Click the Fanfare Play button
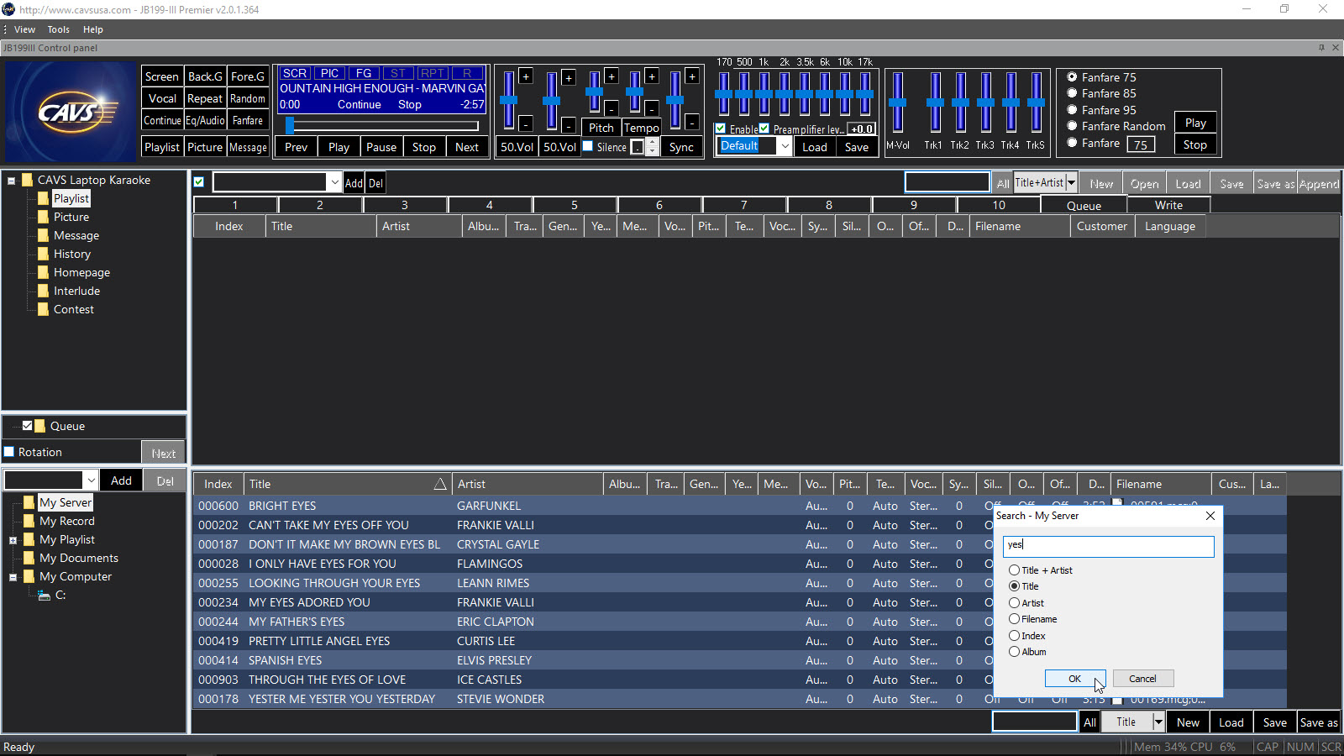 pos(1195,123)
